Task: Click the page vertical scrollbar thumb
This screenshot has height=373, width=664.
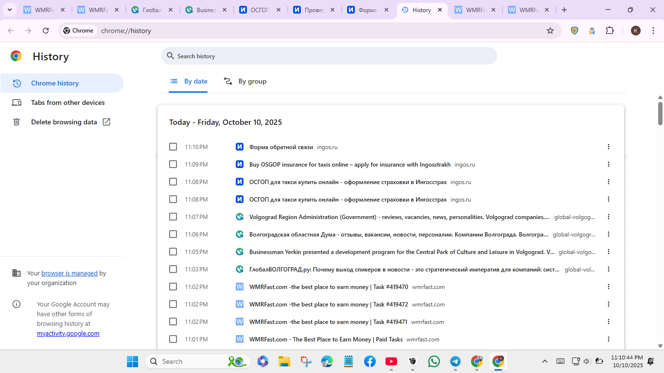Action: pyautogui.click(x=660, y=113)
